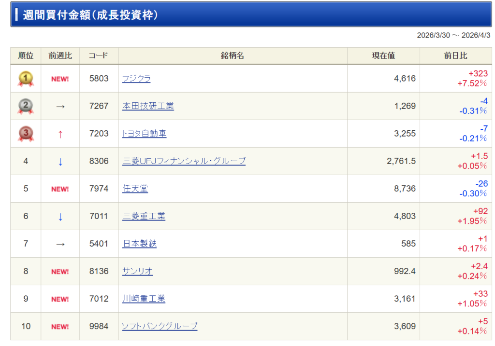Open the 三菱重工業 stock link
This screenshot has height=346, width=495.
coord(144,216)
